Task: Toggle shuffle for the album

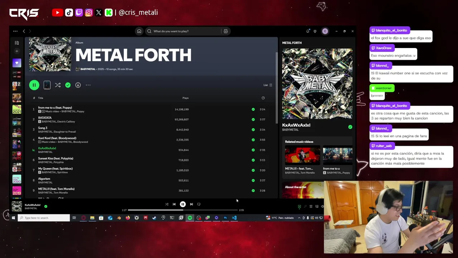Action: (x=58, y=85)
